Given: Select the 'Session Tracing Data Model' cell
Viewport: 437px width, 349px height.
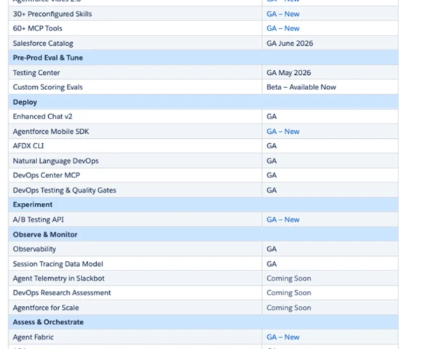Looking at the screenshot, I should (x=135, y=264).
